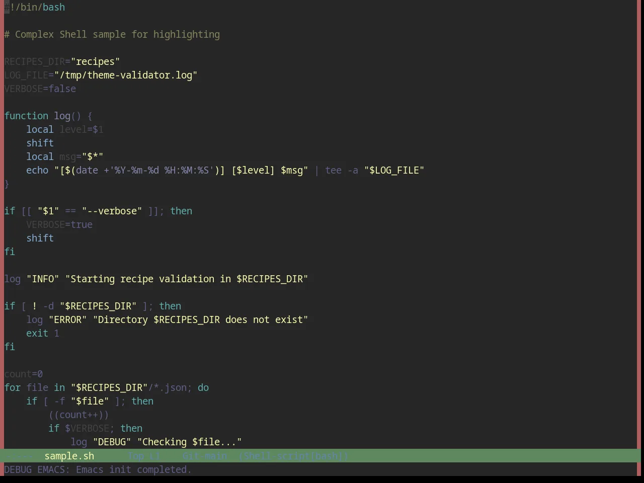Screen dimensions: 644x483
Task: Click the 'Complex Shell sample for highlighting' comment
Action: coord(117,35)
